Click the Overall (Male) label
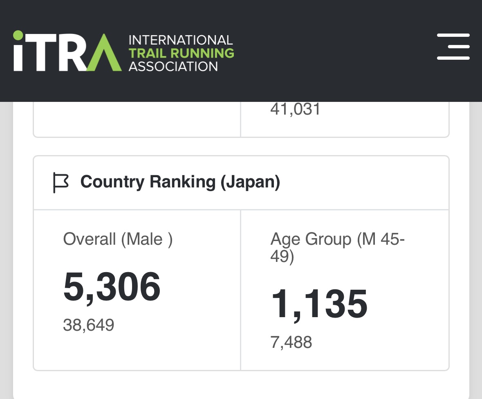 pyautogui.click(x=118, y=239)
